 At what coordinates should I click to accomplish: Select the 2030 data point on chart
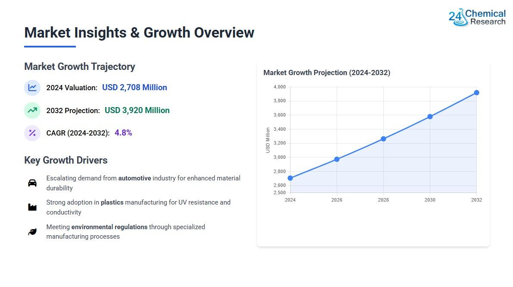click(430, 117)
